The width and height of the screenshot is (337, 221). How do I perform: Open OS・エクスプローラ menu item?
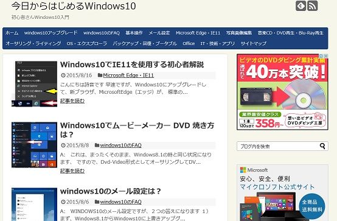tap(87, 43)
